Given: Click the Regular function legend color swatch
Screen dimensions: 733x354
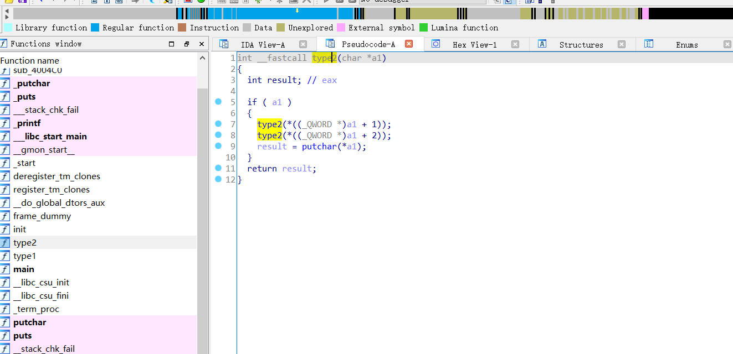Looking at the screenshot, I should pos(95,28).
